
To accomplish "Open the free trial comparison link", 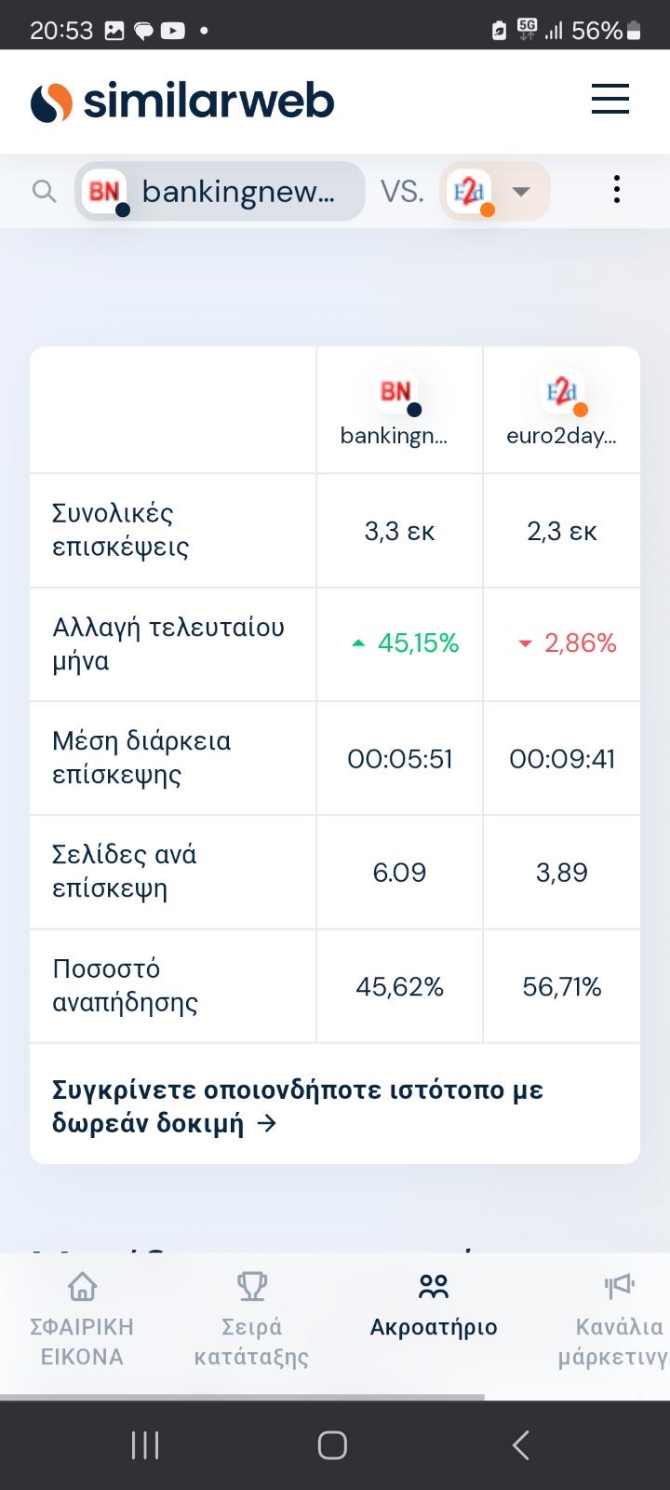I will click(298, 1106).
